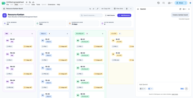
Task: Delete the board with trash icon
Action: pos(127,9)
